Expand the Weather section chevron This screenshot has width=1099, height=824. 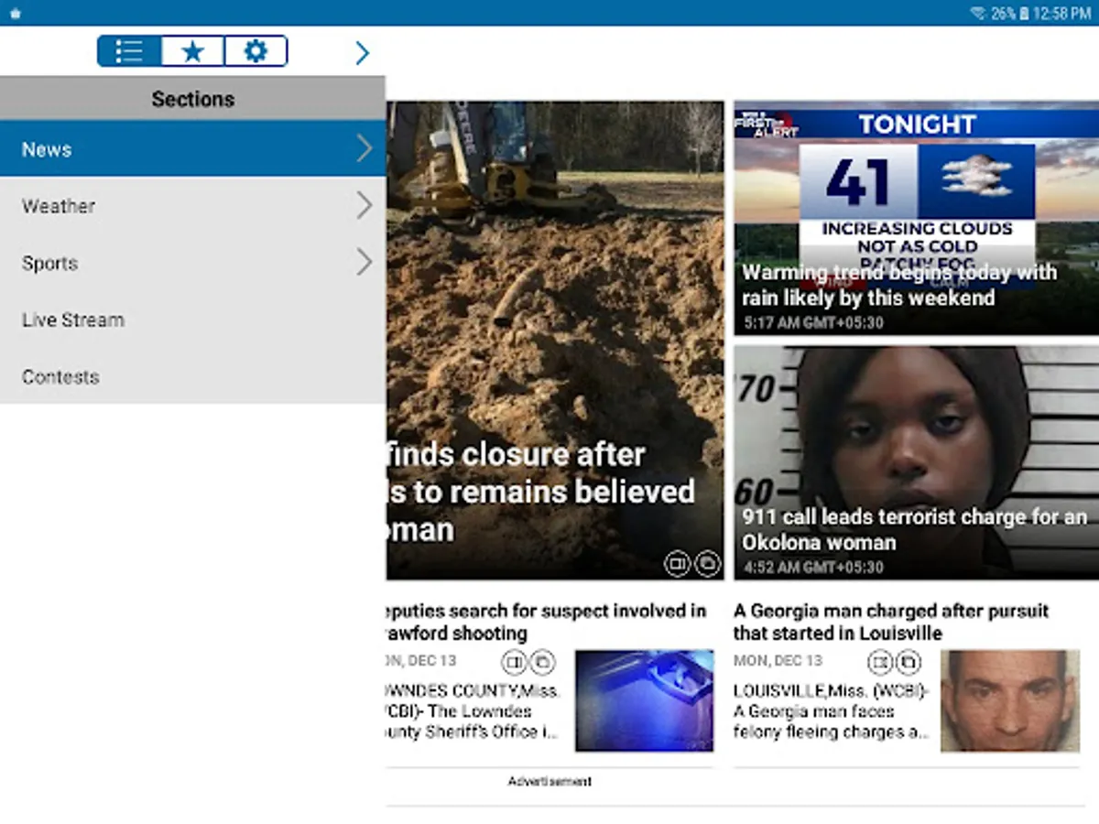click(x=365, y=206)
